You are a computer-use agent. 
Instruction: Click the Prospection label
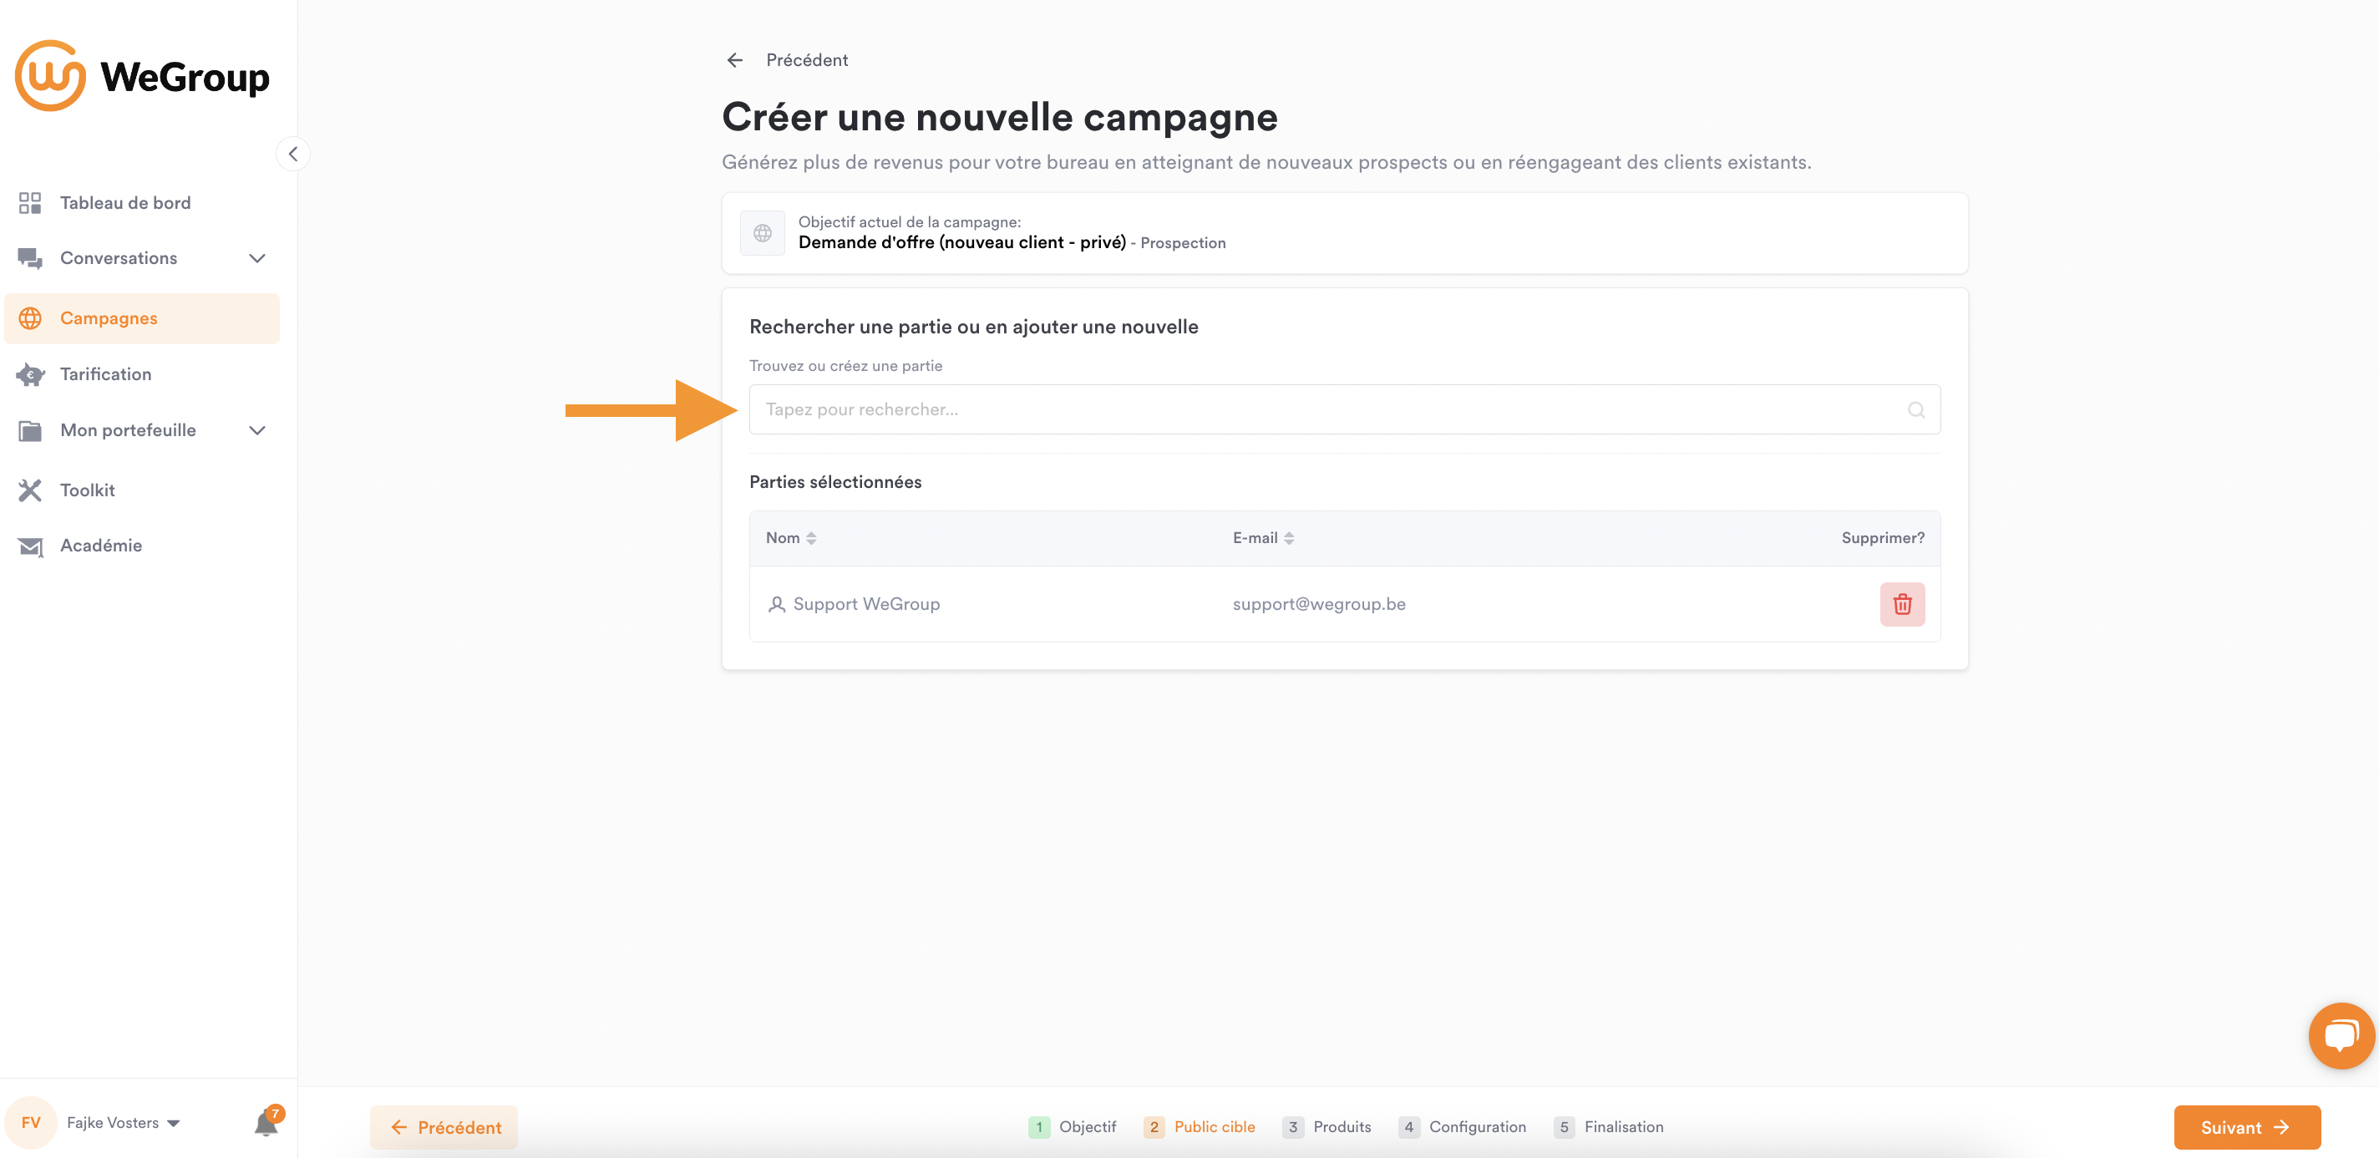click(1182, 244)
